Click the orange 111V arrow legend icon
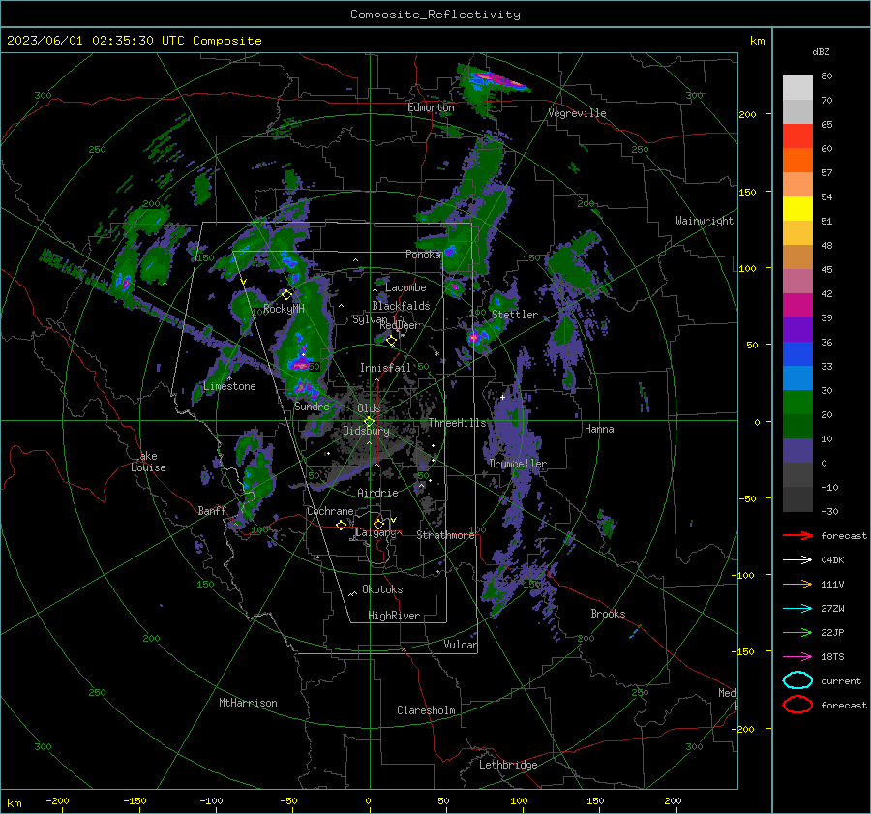 tap(797, 584)
